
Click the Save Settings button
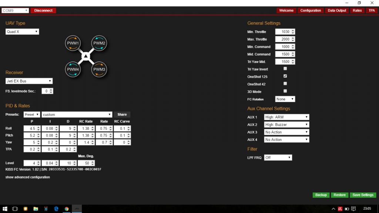pos(363,195)
